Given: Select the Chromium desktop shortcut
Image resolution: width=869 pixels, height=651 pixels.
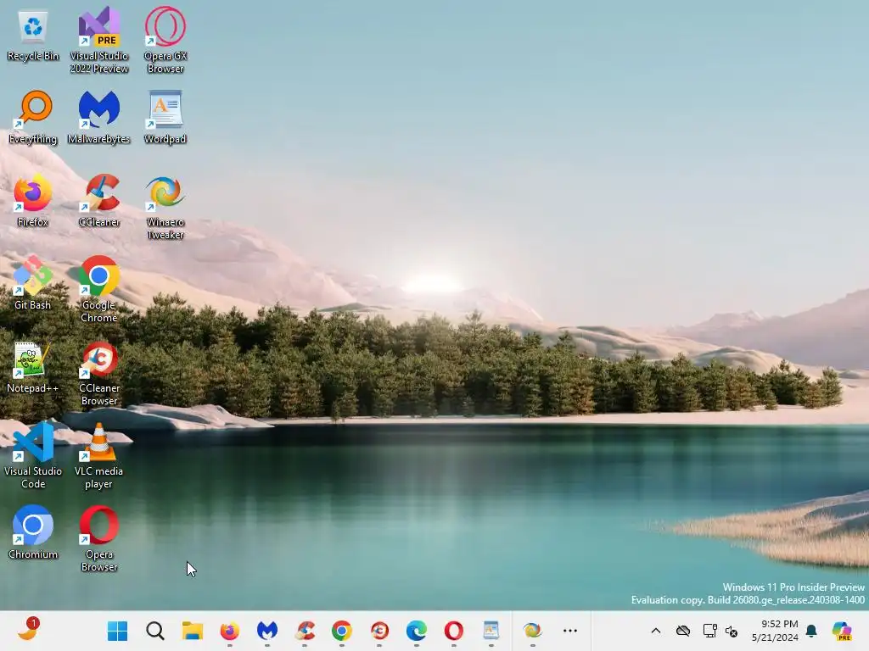Looking at the screenshot, I should (33, 532).
